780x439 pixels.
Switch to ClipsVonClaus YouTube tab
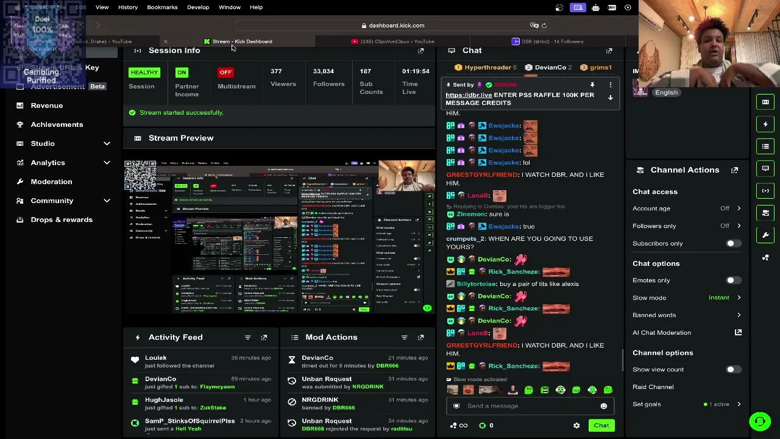click(x=393, y=41)
